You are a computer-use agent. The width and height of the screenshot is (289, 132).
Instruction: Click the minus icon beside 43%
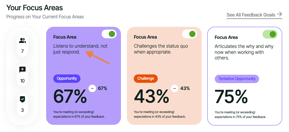(175, 88)
